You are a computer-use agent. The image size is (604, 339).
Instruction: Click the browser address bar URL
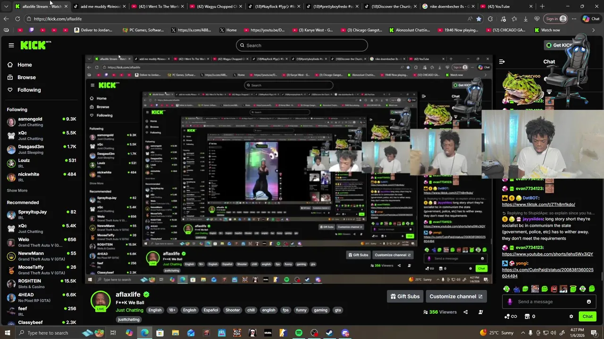[x=58, y=19]
